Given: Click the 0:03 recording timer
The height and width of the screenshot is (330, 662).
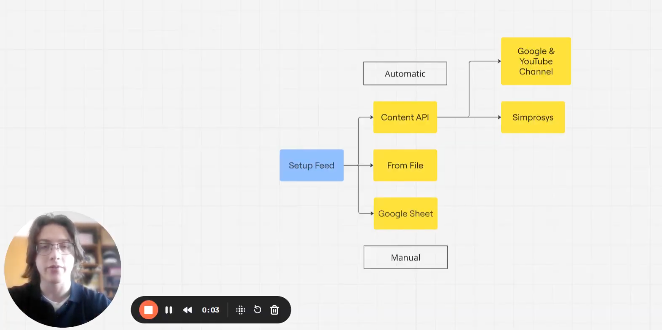Looking at the screenshot, I should 210,310.
